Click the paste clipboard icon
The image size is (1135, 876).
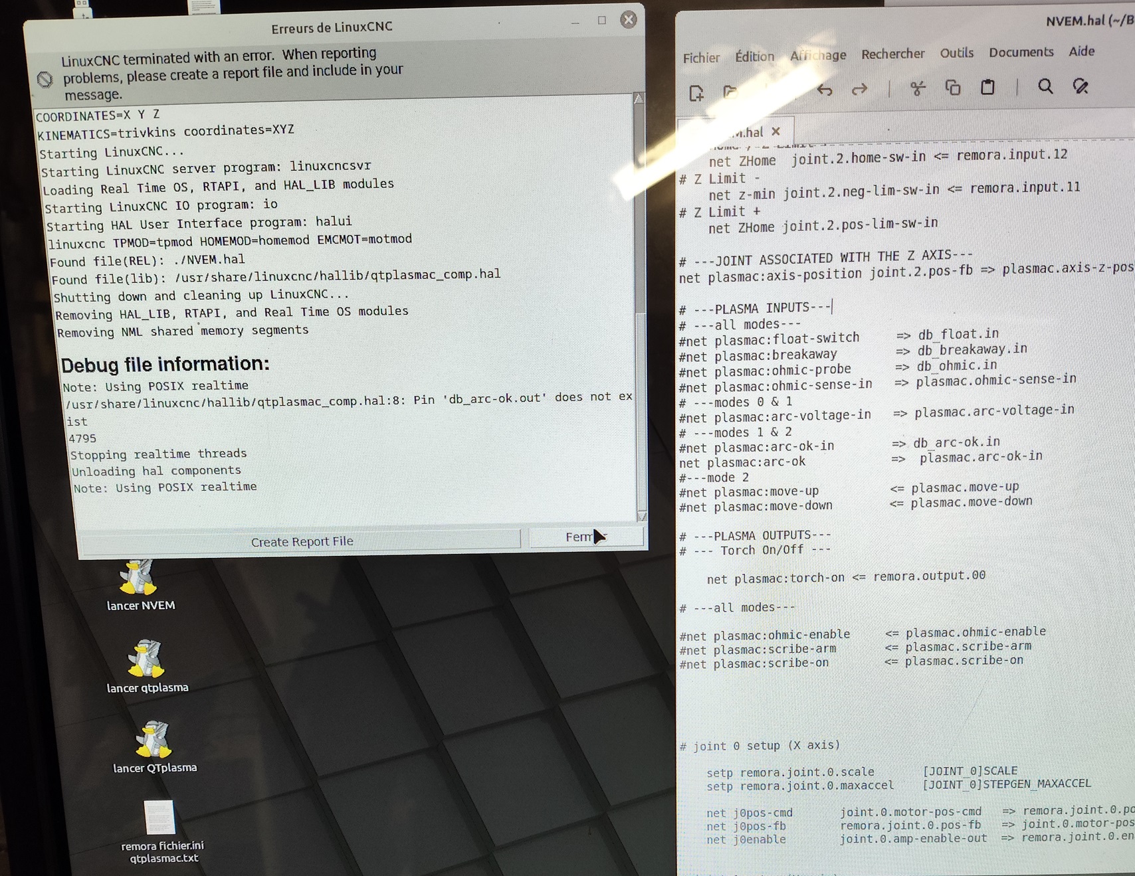coord(987,87)
